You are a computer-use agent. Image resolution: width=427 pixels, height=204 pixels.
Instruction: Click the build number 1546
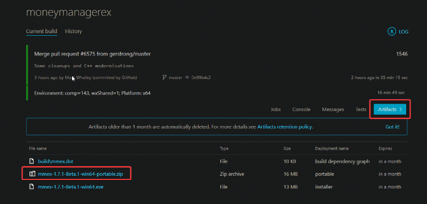402,54
